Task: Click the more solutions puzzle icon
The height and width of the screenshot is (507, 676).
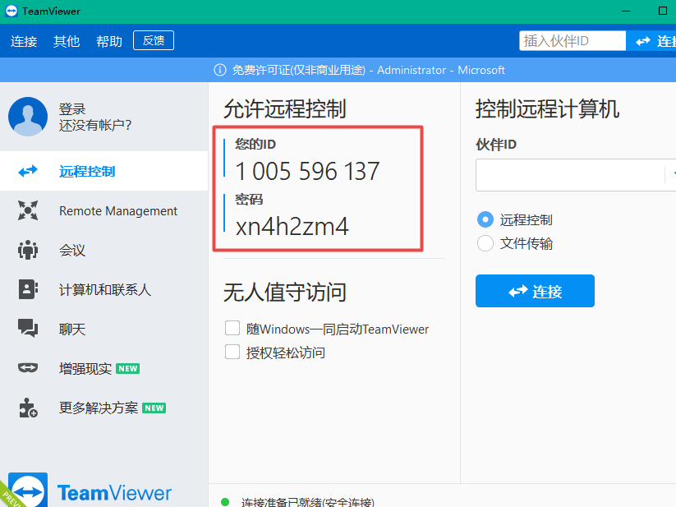Action: click(28, 408)
